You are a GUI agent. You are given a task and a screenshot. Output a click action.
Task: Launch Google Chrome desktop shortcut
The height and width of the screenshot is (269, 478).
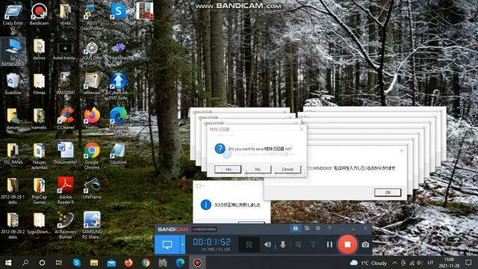pos(92,156)
